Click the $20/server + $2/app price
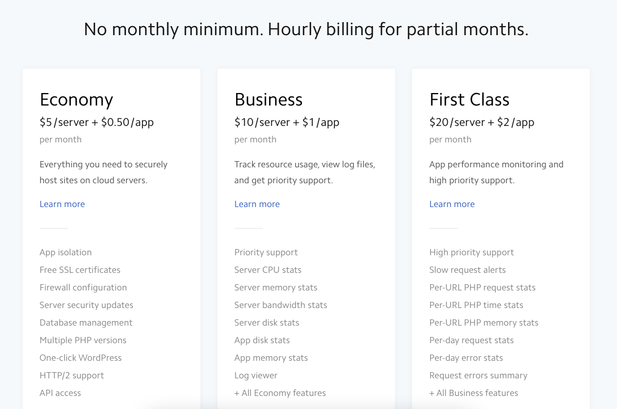This screenshot has width=617, height=409. pos(481,123)
